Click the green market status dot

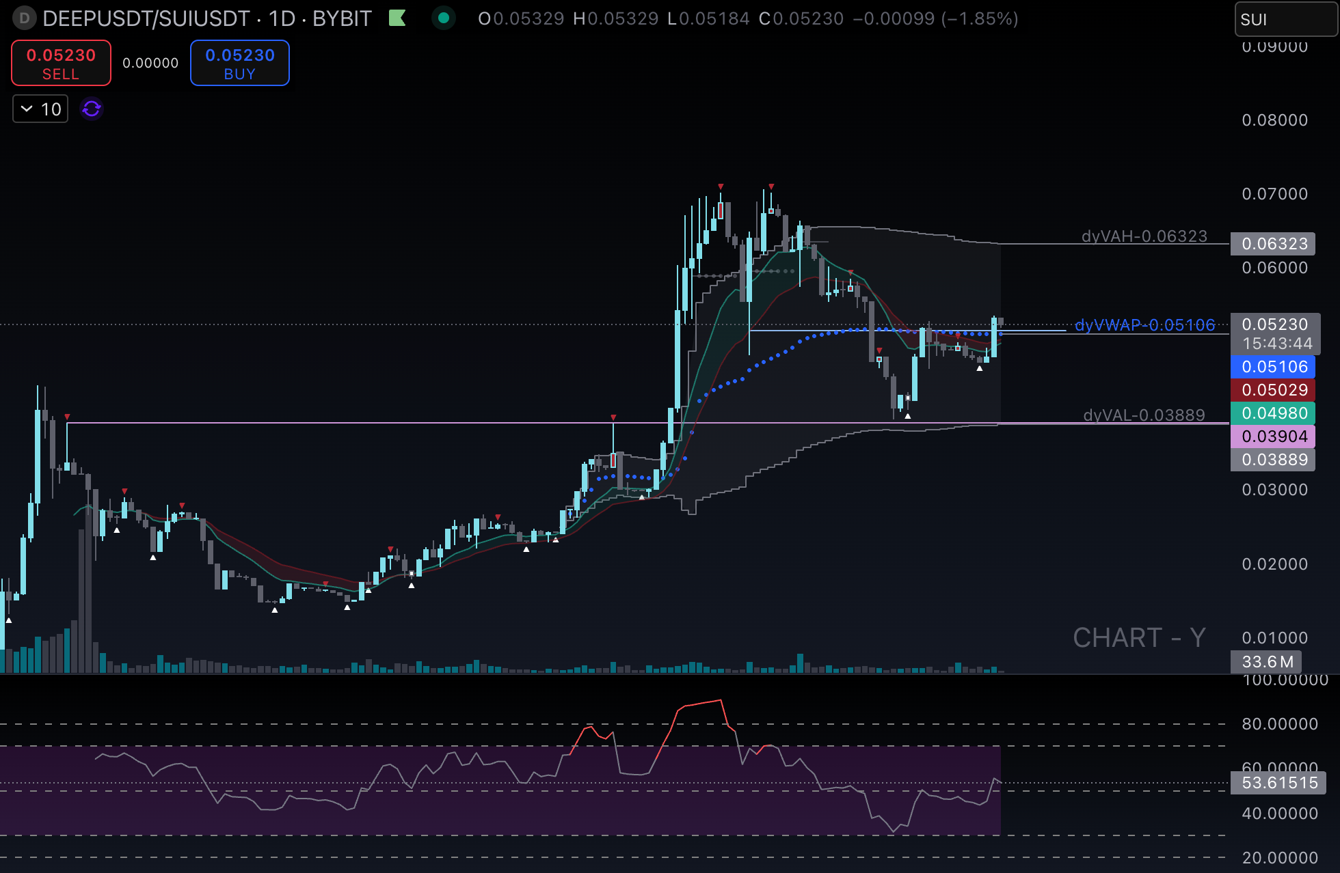tap(444, 18)
